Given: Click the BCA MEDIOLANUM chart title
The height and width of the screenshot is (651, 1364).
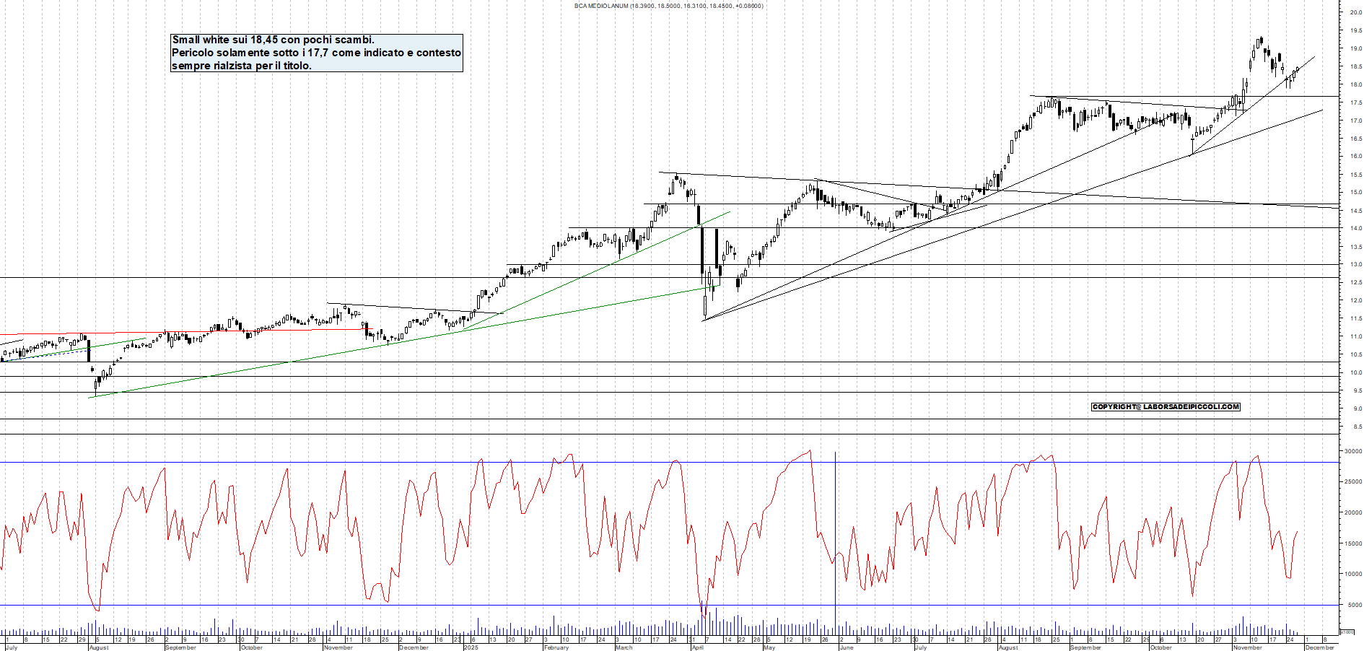Looking at the screenshot, I should pyautogui.click(x=668, y=5).
